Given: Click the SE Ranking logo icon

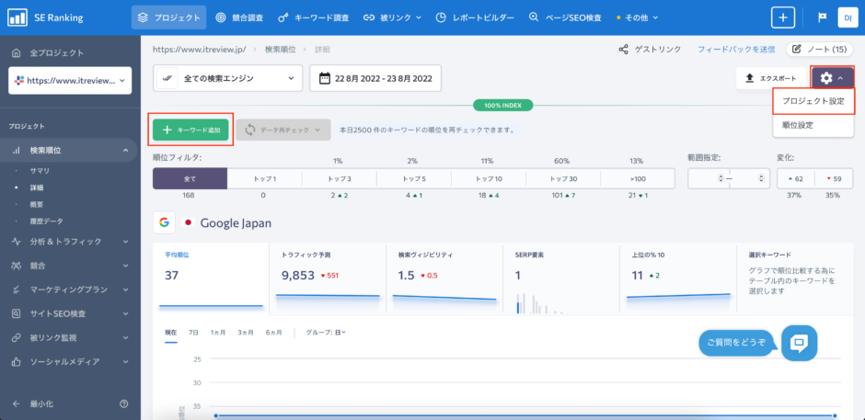Looking at the screenshot, I should 17,17.
